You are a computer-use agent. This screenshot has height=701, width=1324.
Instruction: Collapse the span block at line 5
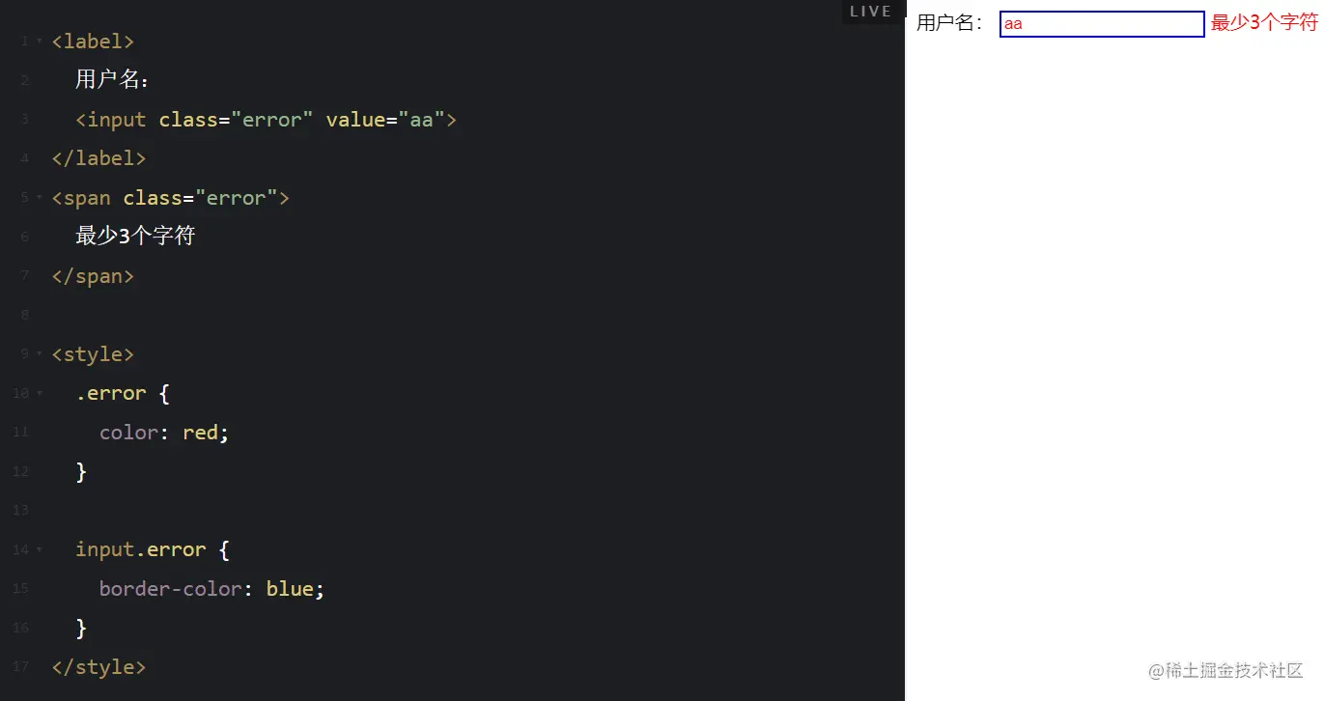pos(39,198)
